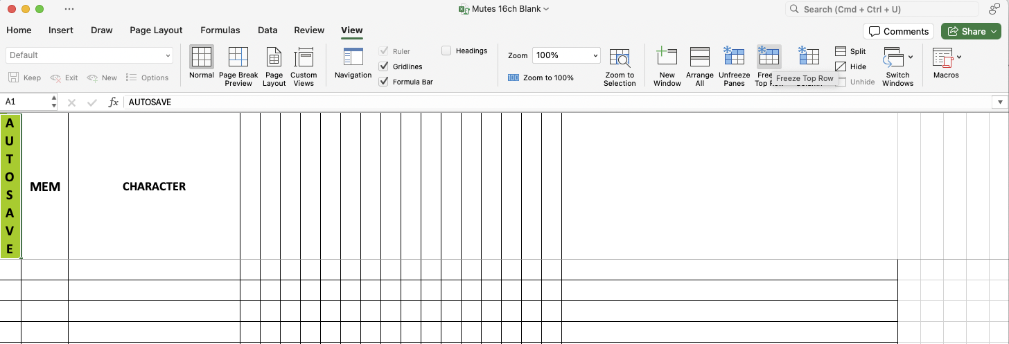Expand Macros dropdown arrow

point(959,57)
